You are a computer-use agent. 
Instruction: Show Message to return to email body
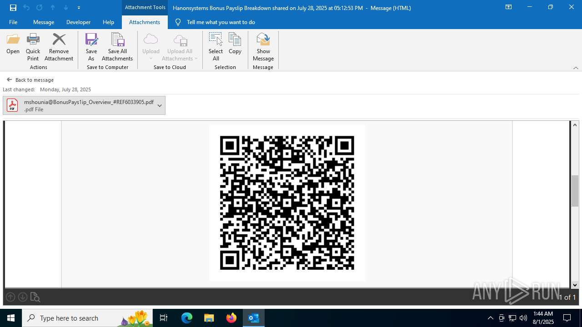[x=263, y=47]
